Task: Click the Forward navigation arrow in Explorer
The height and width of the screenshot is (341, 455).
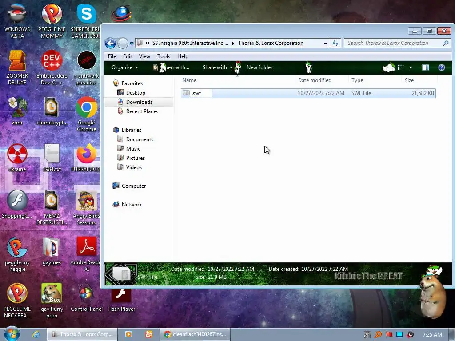Action: pyautogui.click(x=123, y=43)
